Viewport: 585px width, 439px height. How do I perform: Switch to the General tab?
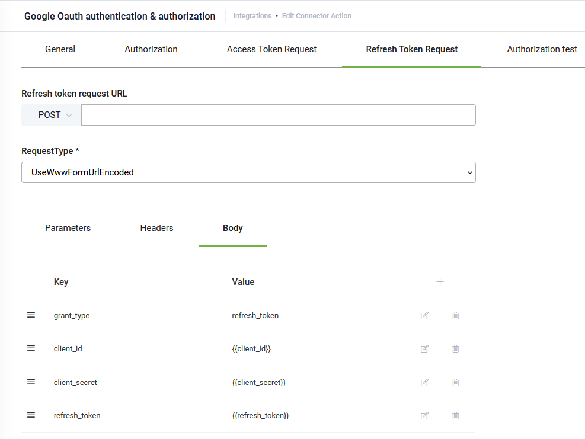point(60,49)
